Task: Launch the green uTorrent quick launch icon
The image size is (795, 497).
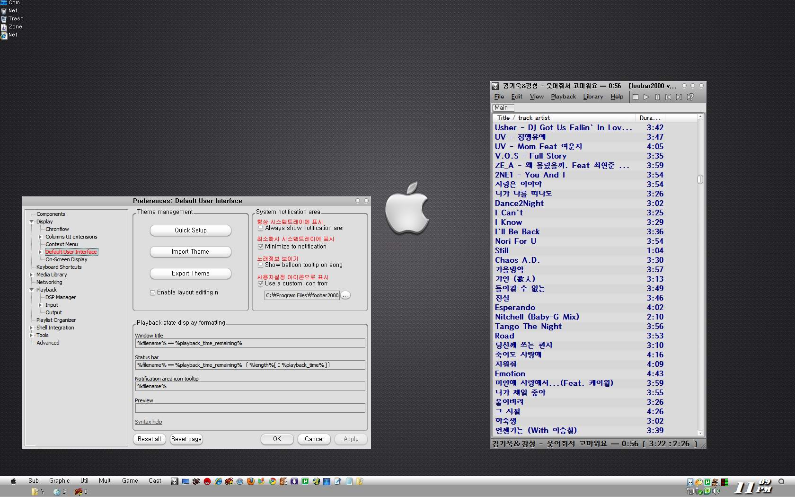Action: (305, 481)
